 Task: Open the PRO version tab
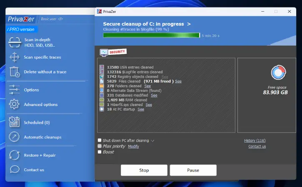tap(21, 30)
